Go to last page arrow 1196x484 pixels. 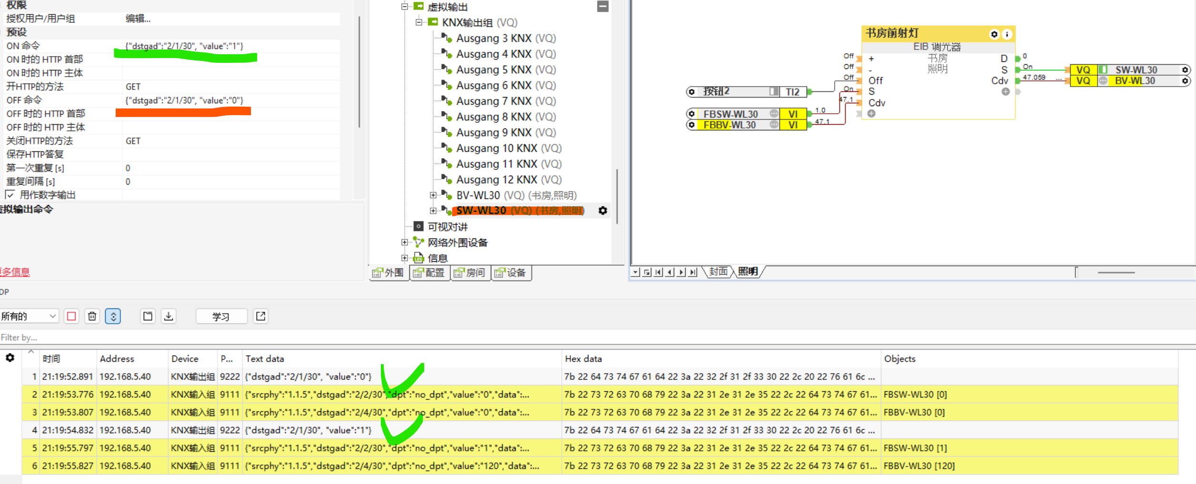tap(693, 272)
